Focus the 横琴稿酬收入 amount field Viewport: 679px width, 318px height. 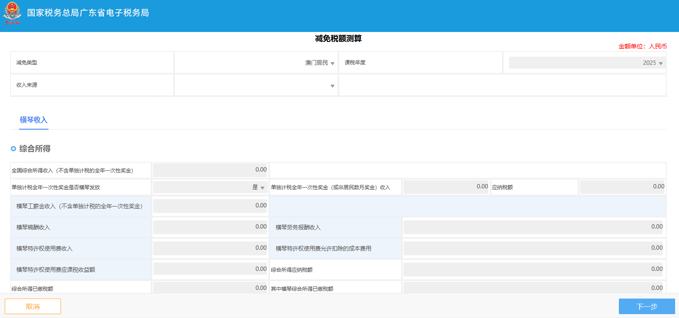click(210, 227)
